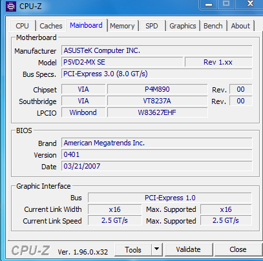Select manufacturer field ASUSTeK Computer INC.

[x=157, y=50]
